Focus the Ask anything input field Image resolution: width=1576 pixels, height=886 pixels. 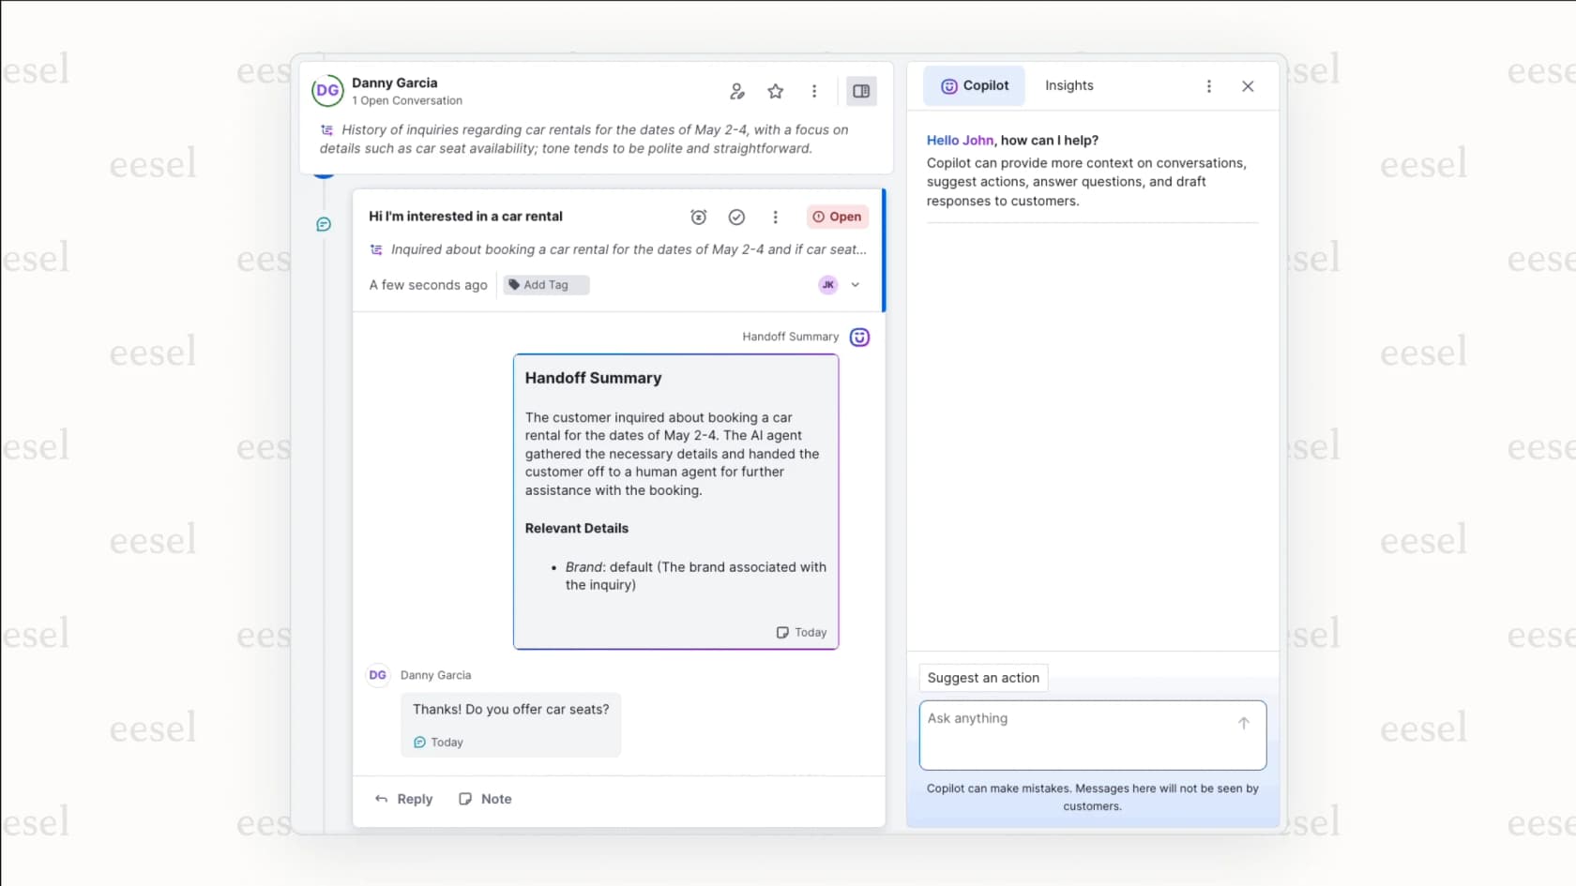[1093, 735]
